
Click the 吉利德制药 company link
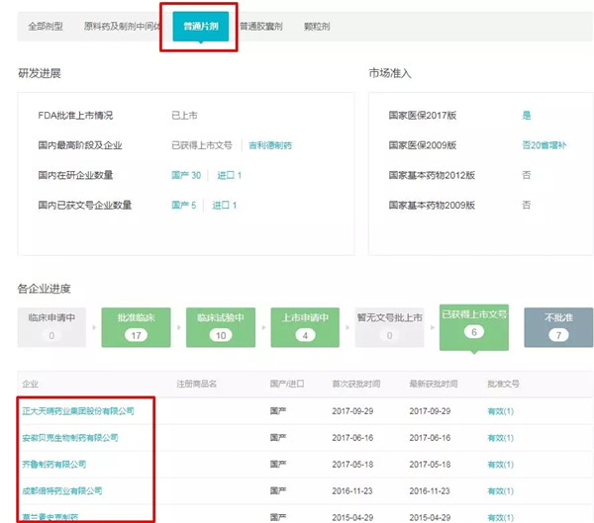(x=269, y=145)
